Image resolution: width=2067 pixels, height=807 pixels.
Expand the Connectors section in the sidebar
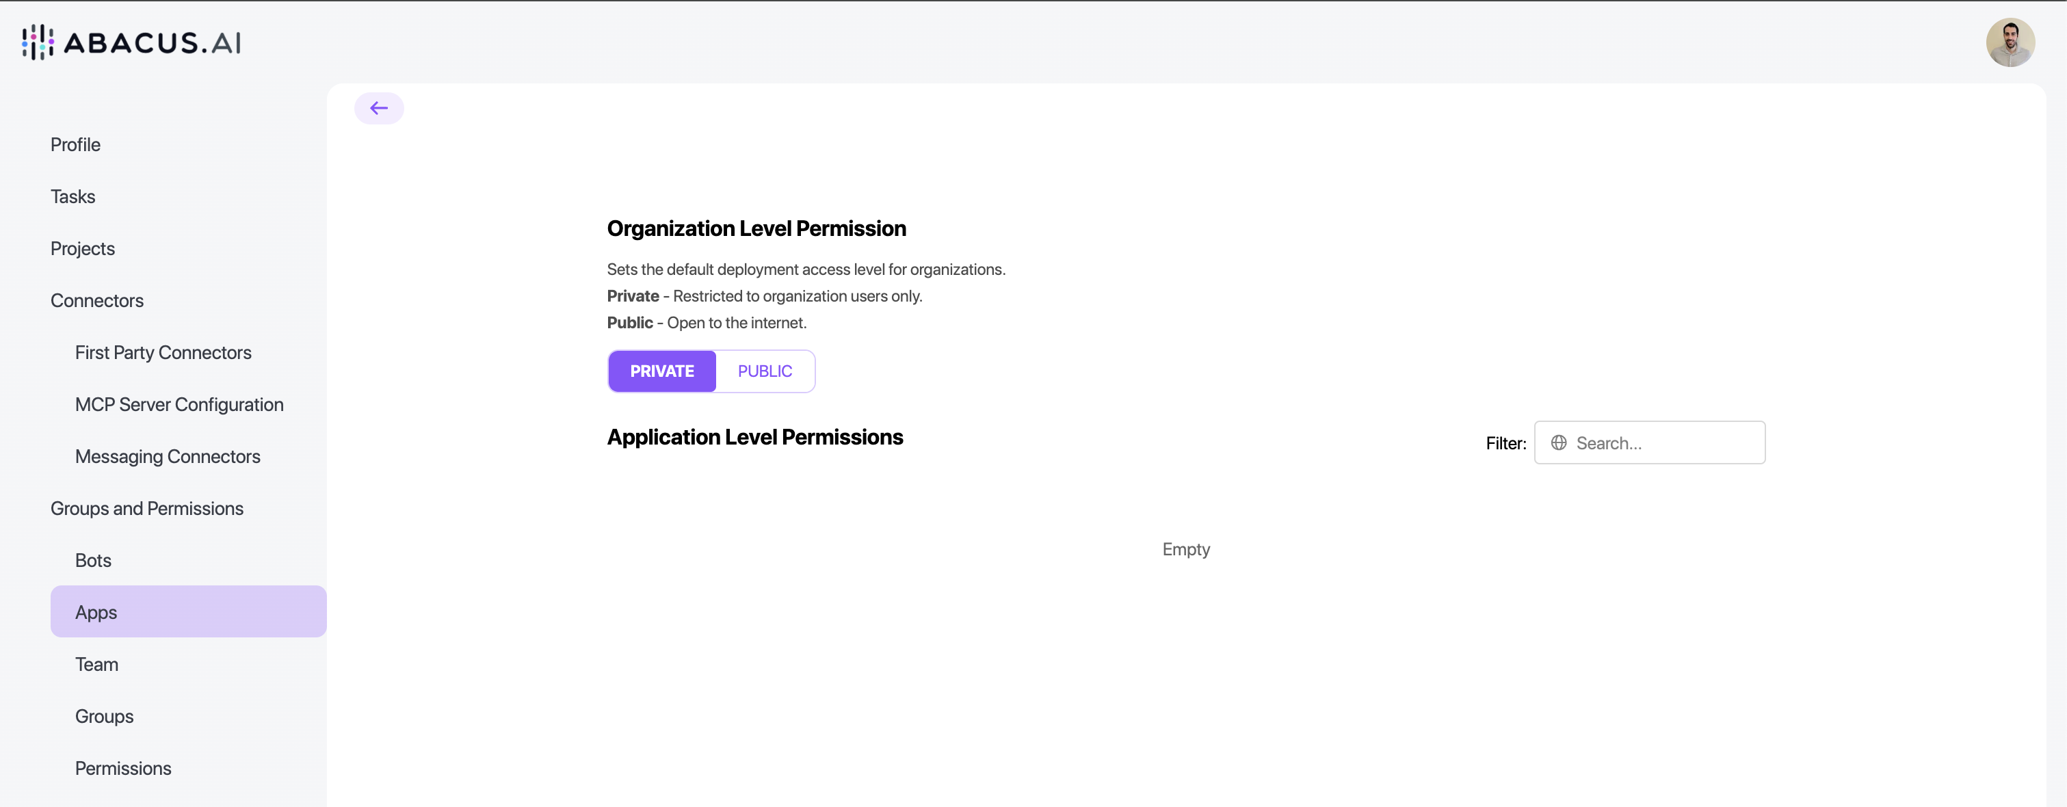[x=96, y=300]
